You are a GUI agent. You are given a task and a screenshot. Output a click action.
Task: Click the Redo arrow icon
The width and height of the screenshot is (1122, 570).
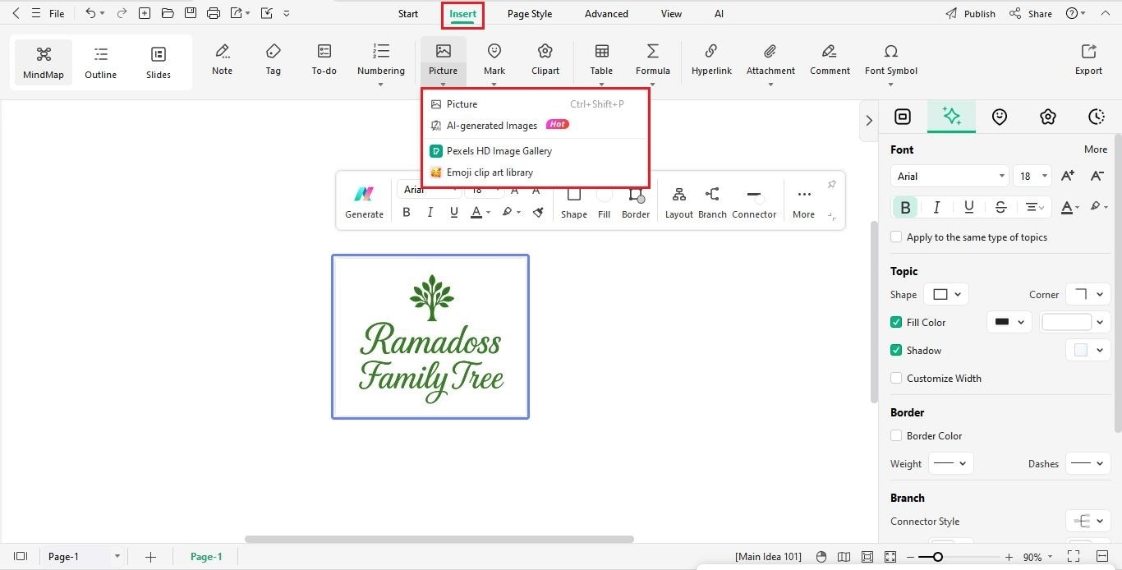pos(122,13)
